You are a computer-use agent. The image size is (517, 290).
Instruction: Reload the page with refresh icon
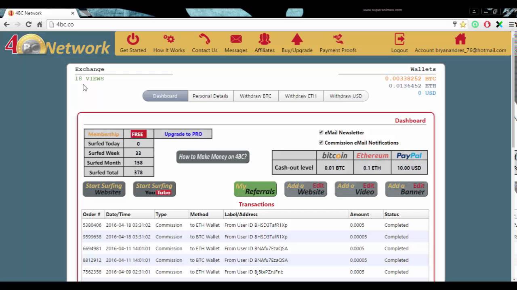[28, 25]
